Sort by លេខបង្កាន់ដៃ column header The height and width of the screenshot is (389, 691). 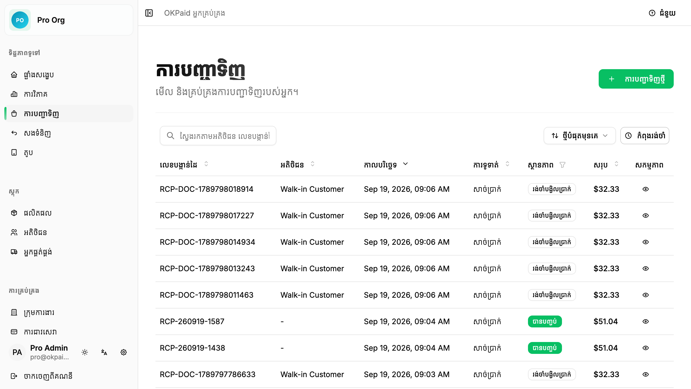tap(184, 165)
